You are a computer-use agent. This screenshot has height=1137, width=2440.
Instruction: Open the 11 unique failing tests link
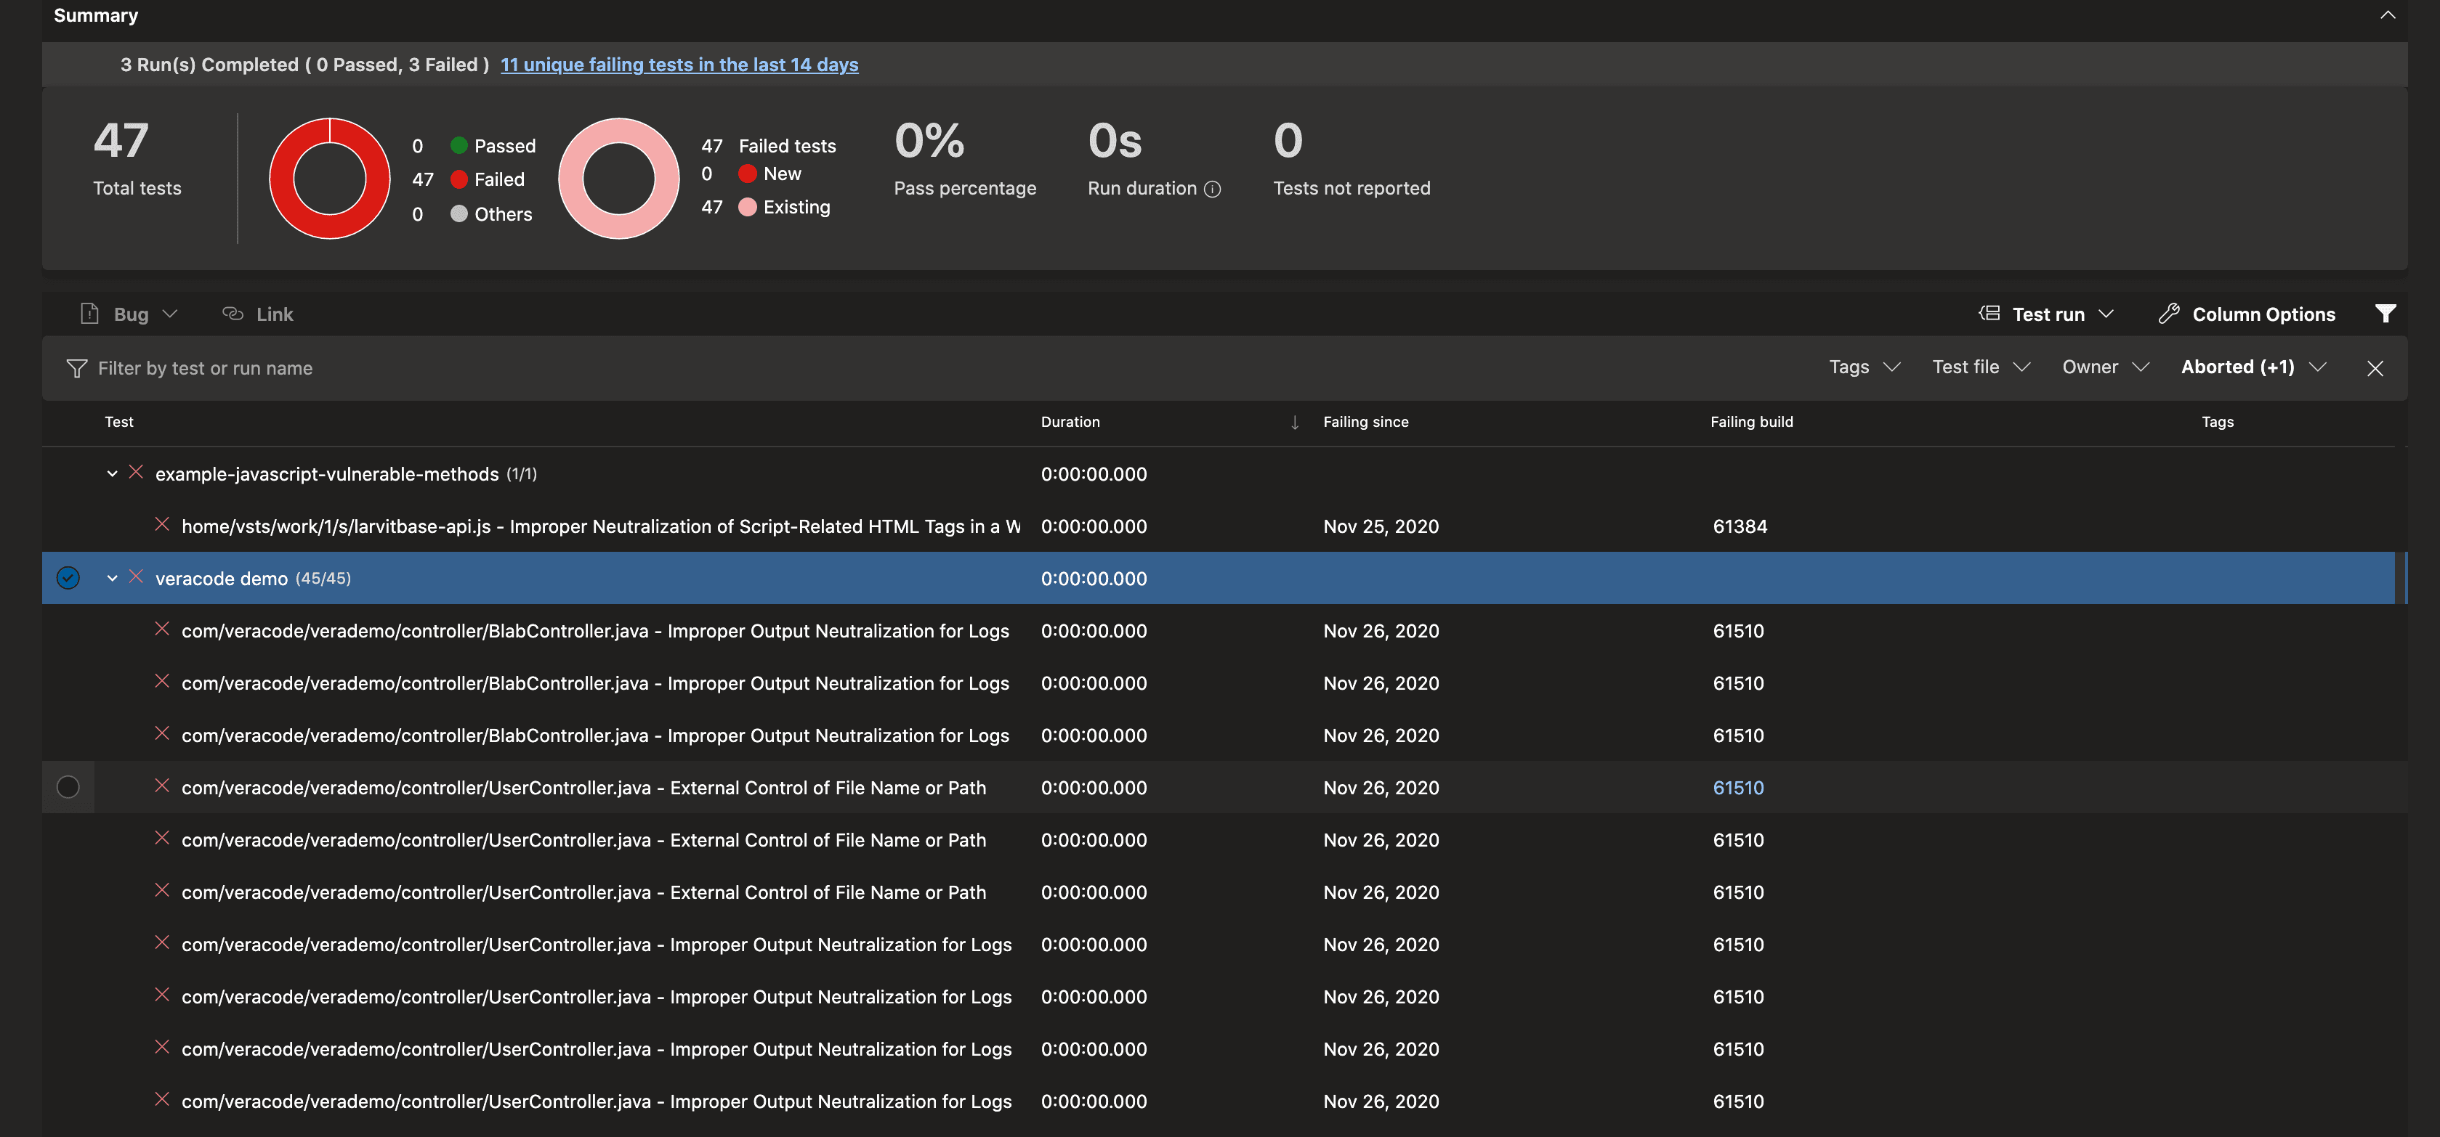tap(679, 65)
